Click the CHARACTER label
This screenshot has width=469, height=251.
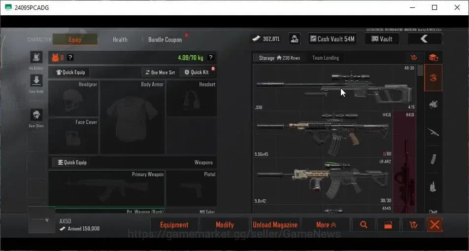pos(39,39)
